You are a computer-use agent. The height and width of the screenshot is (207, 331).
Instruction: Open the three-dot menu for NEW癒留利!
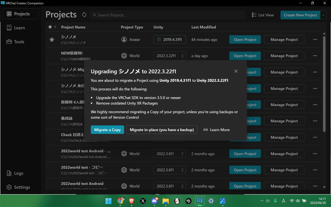(315, 56)
